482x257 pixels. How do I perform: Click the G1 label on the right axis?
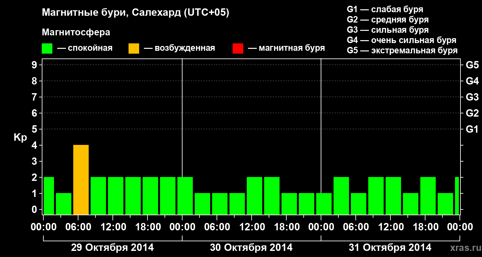click(472, 129)
